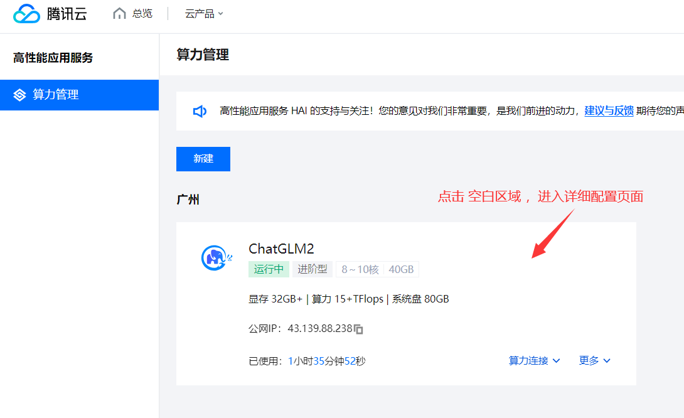Click the 8~10核 spec tag
The height and width of the screenshot is (418, 684).
coord(360,270)
